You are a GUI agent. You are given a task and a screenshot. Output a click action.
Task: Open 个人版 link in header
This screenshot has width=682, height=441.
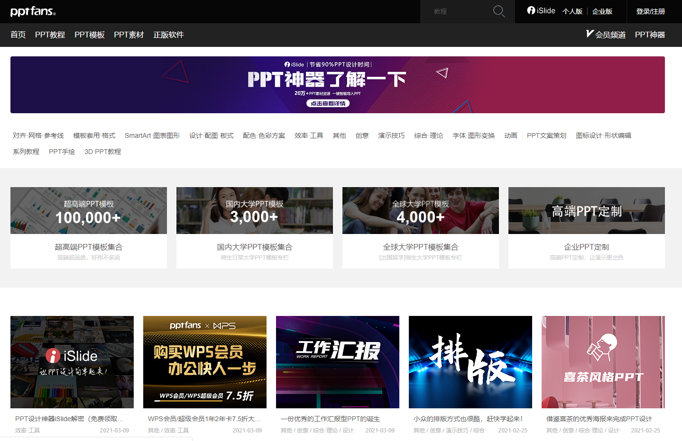click(572, 11)
